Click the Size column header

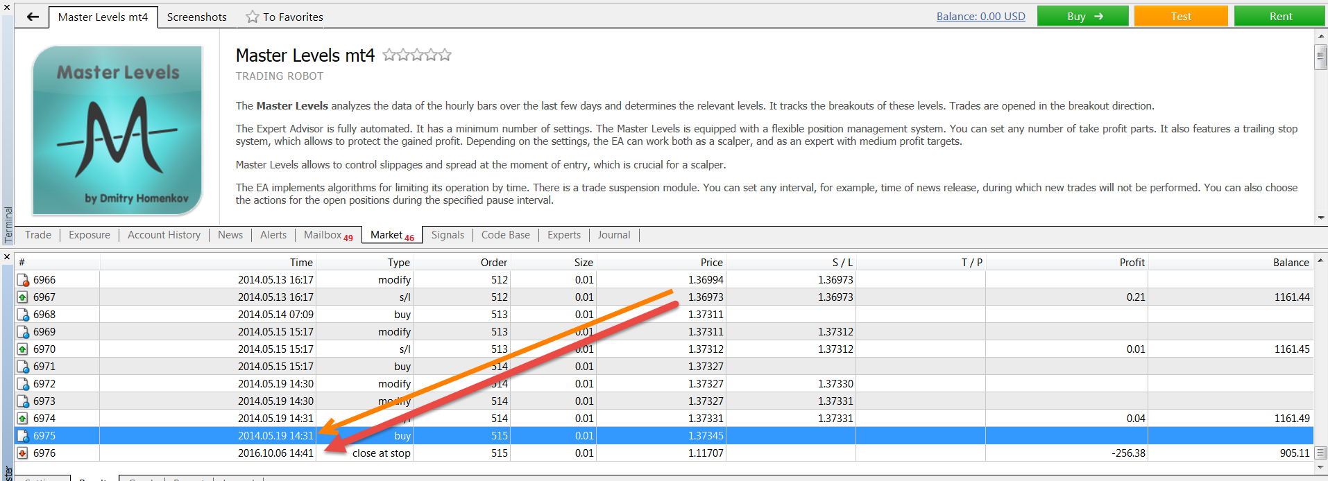554,262
